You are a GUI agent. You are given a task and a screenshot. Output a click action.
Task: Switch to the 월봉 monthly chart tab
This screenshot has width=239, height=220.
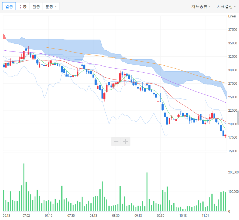36,6
